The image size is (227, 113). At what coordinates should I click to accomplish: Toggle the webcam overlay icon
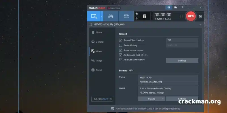(144, 16)
